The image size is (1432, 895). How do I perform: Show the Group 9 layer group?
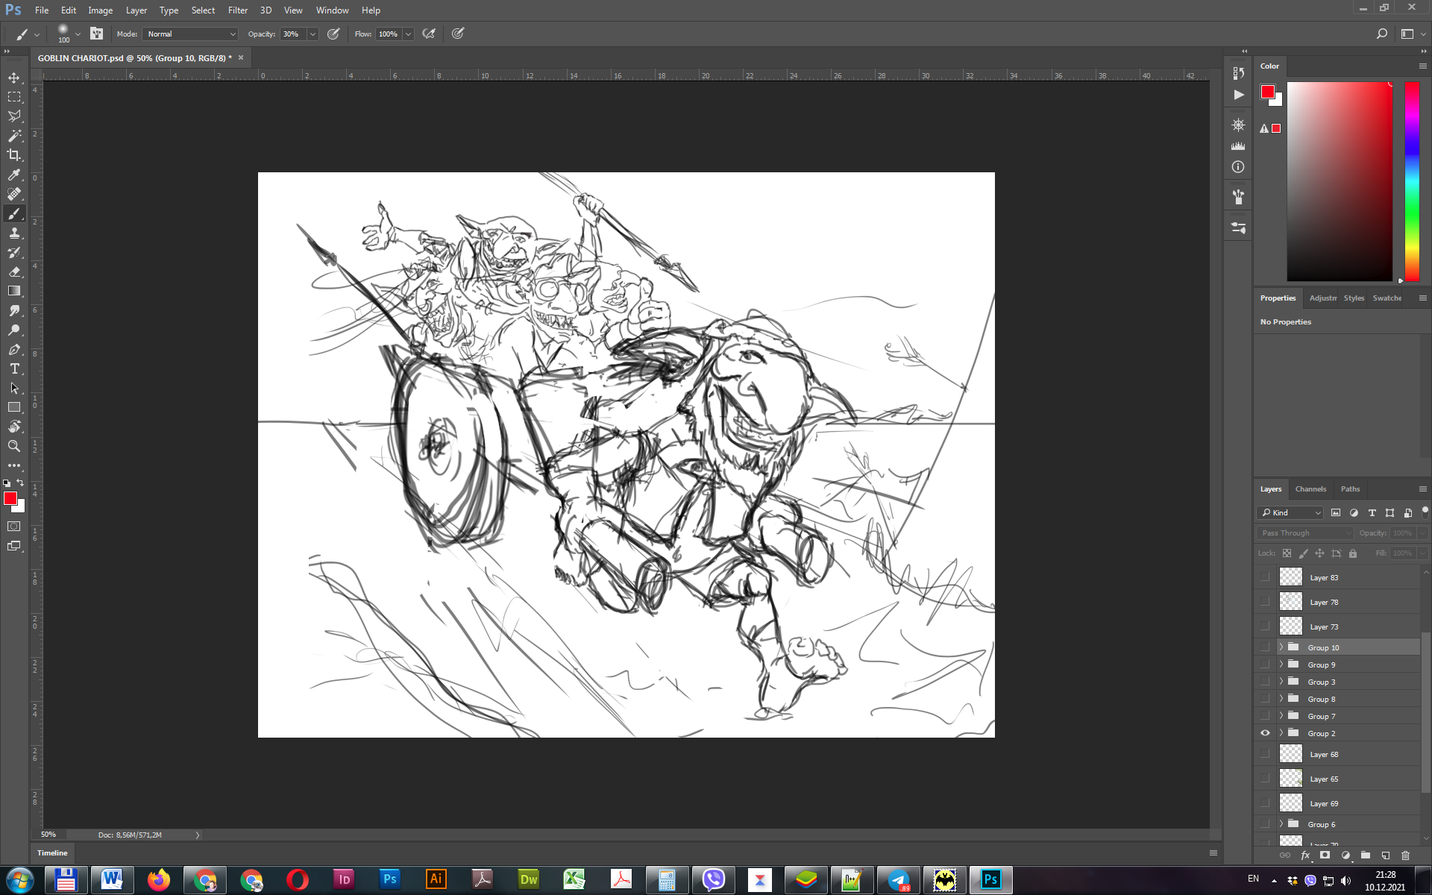point(1265,665)
